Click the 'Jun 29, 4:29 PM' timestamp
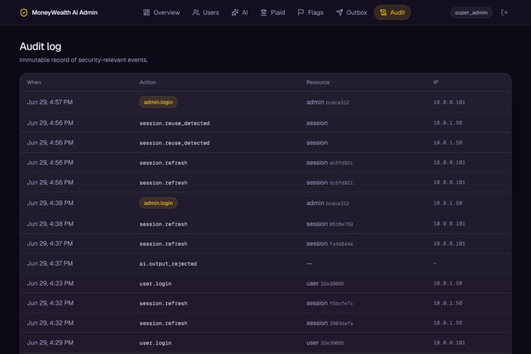The height and width of the screenshot is (354, 531). pyautogui.click(x=50, y=343)
